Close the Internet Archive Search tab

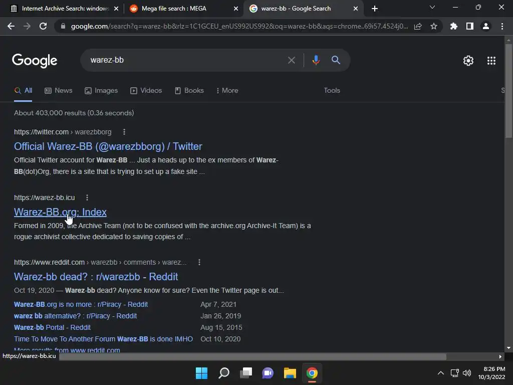[x=116, y=9]
